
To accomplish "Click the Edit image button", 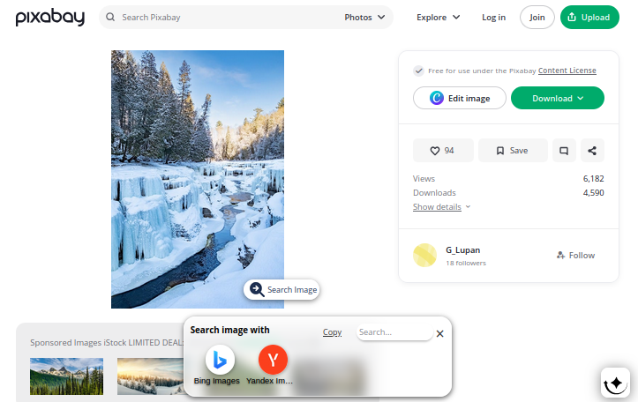I will [460, 98].
